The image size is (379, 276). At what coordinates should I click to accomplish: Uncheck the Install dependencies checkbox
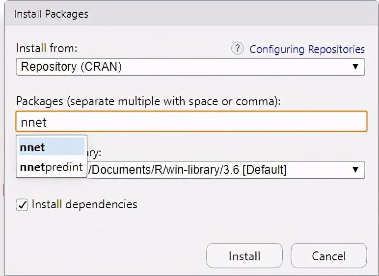(x=23, y=205)
